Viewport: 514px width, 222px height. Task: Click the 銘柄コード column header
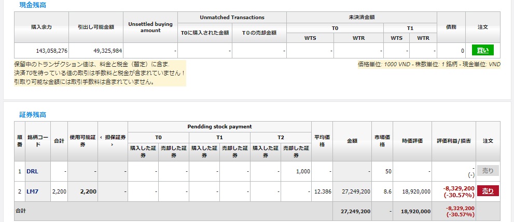[x=38, y=141]
